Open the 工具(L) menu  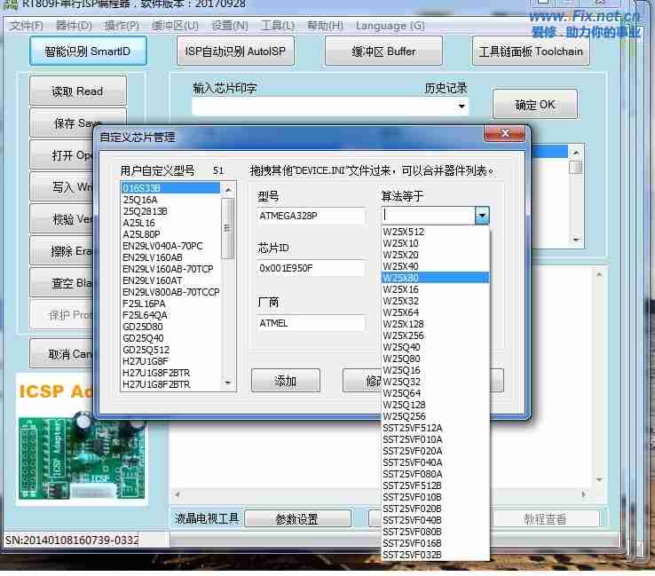point(278,26)
